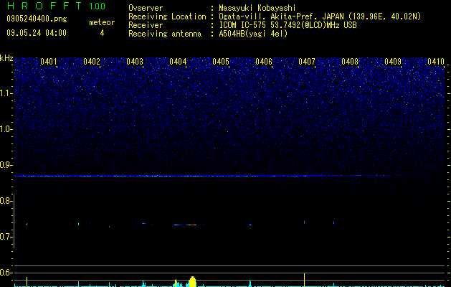451x287 pixels.
Task: Click the 1.1 kHz axis label
Action: 6,93
